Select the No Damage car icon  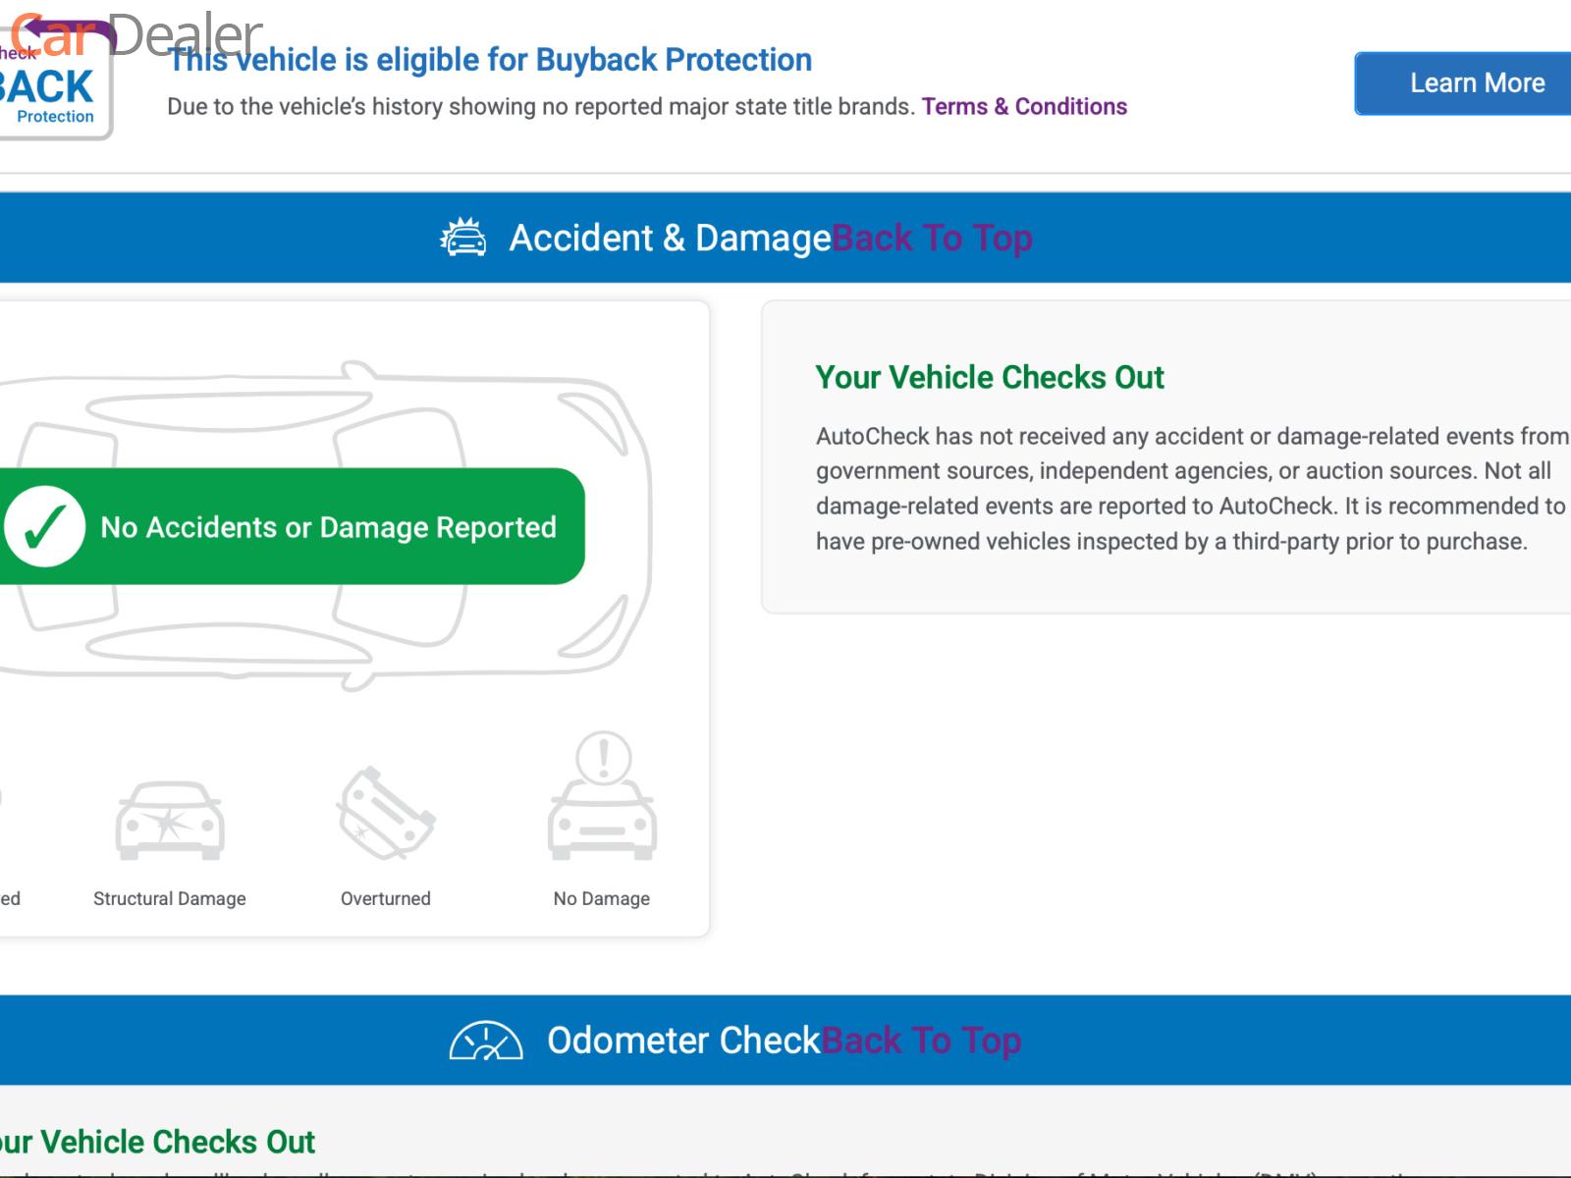[602, 797]
